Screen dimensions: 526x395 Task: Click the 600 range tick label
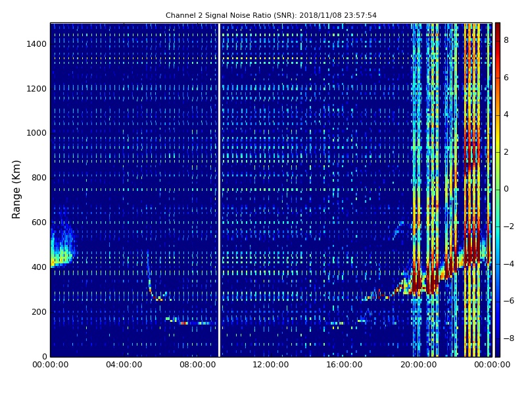click(x=39, y=223)
